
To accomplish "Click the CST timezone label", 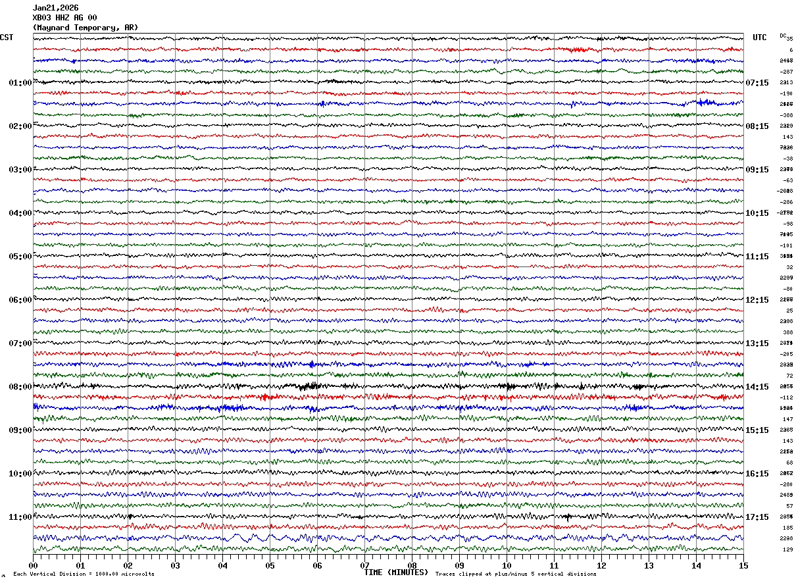I will point(7,38).
